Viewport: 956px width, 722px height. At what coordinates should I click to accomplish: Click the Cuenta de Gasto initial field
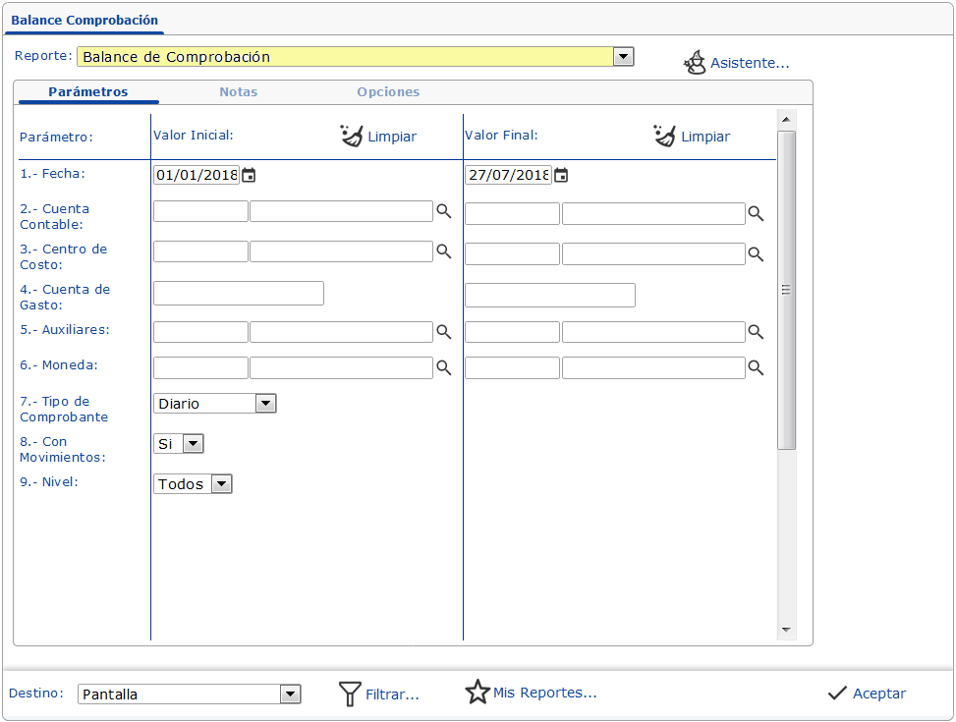coord(239,293)
